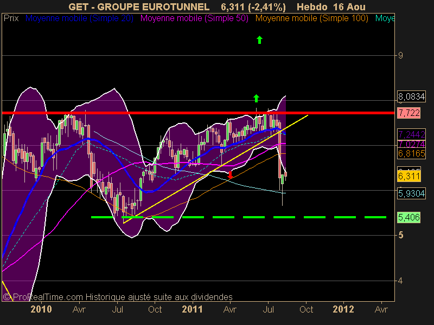This screenshot has height=325, width=434.
Task: Click the 8,0834 upper band price tag
Action: pyautogui.click(x=411, y=96)
